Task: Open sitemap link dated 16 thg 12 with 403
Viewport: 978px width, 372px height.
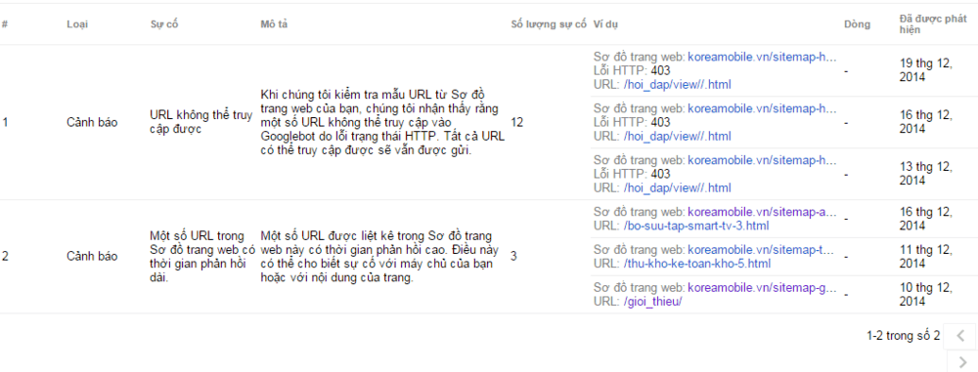Action: (x=761, y=109)
